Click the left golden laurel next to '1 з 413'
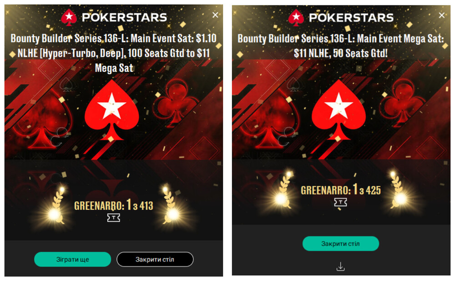 [57, 206]
